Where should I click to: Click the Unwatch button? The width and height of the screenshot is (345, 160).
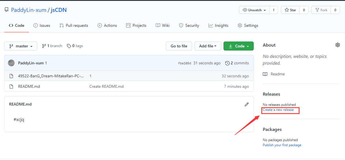coord(254,10)
